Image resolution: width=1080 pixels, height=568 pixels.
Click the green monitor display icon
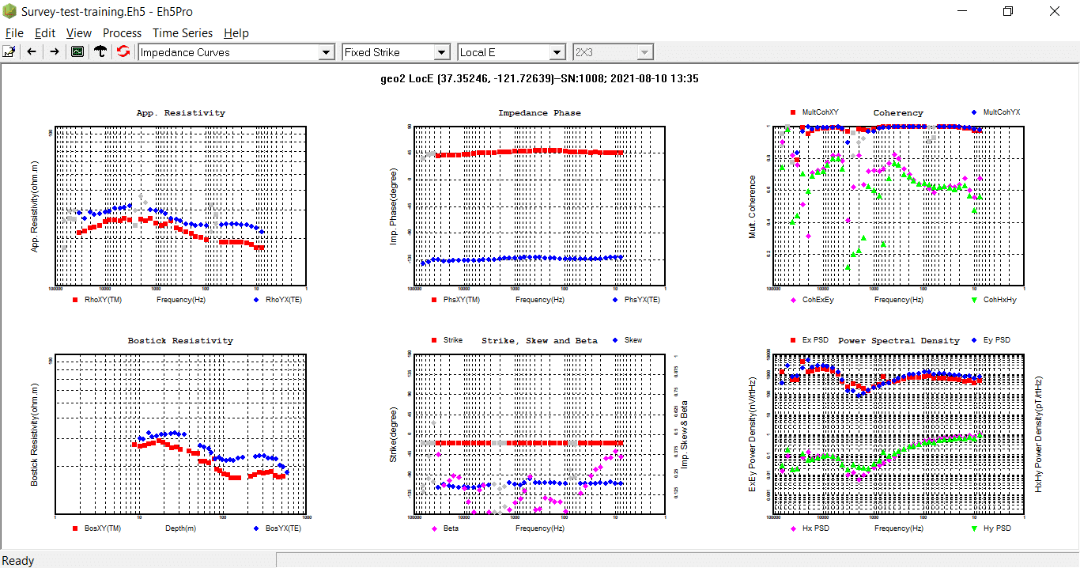pyautogui.click(x=77, y=52)
